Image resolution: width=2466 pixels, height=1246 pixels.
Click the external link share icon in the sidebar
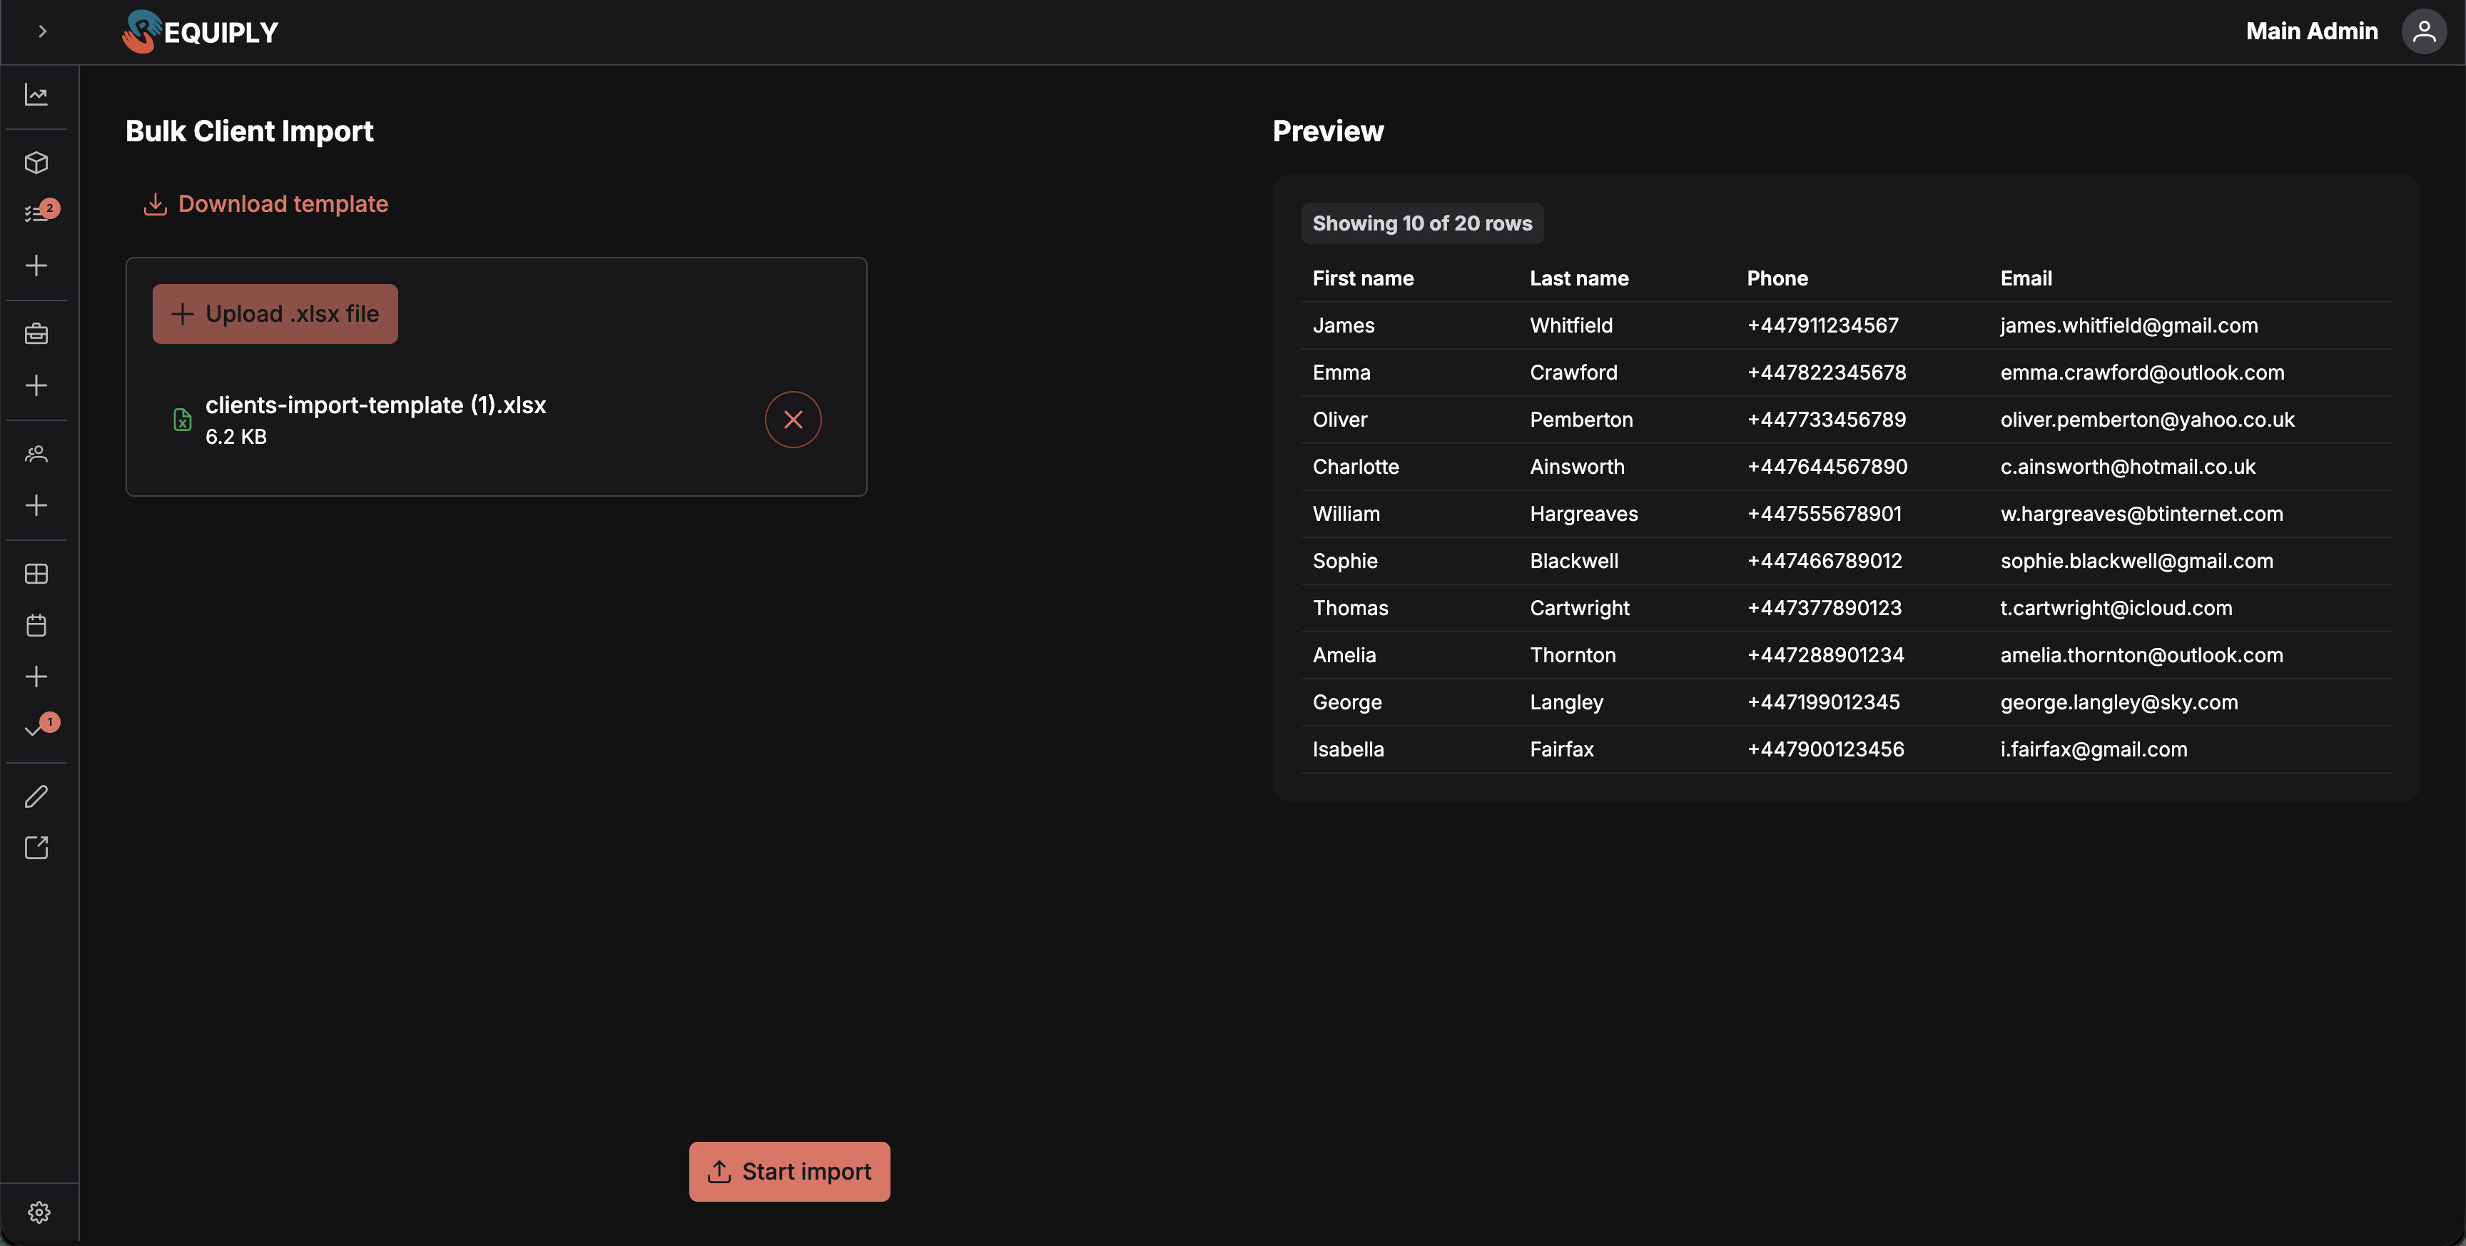coord(36,848)
